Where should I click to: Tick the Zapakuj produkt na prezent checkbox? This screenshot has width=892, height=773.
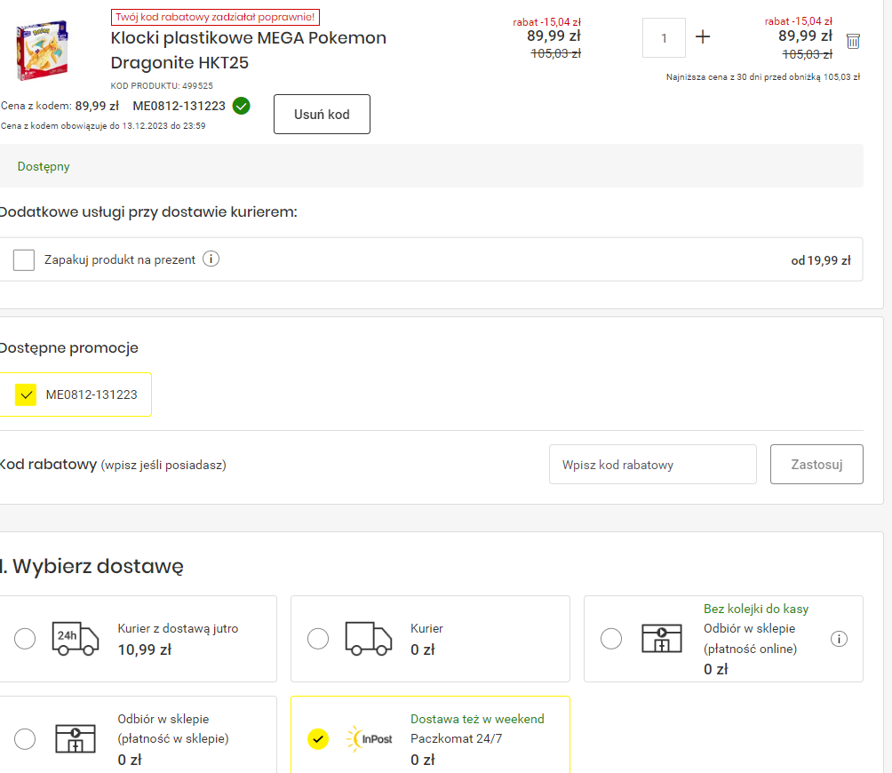point(24,260)
